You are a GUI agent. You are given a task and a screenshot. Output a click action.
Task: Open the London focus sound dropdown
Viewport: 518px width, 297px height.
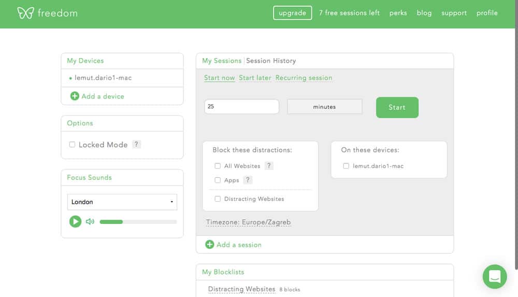click(x=122, y=202)
